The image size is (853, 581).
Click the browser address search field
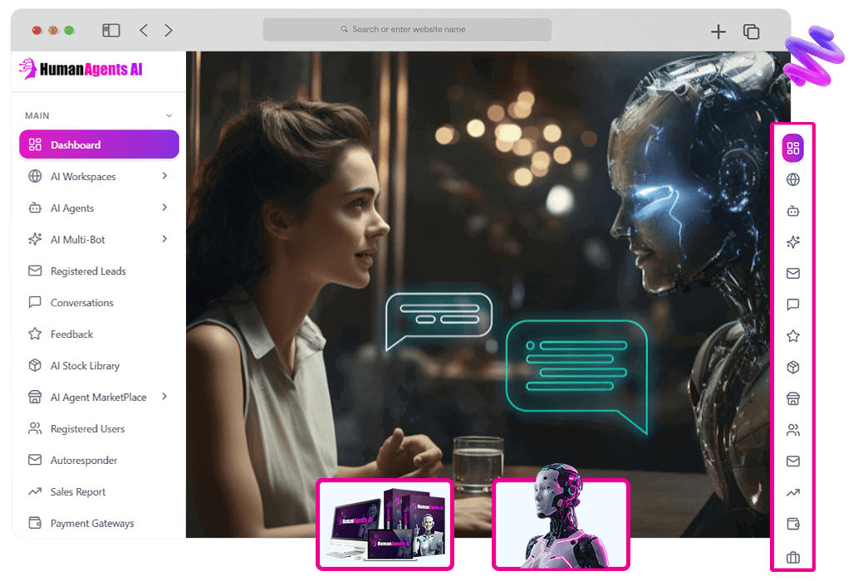coord(408,29)
